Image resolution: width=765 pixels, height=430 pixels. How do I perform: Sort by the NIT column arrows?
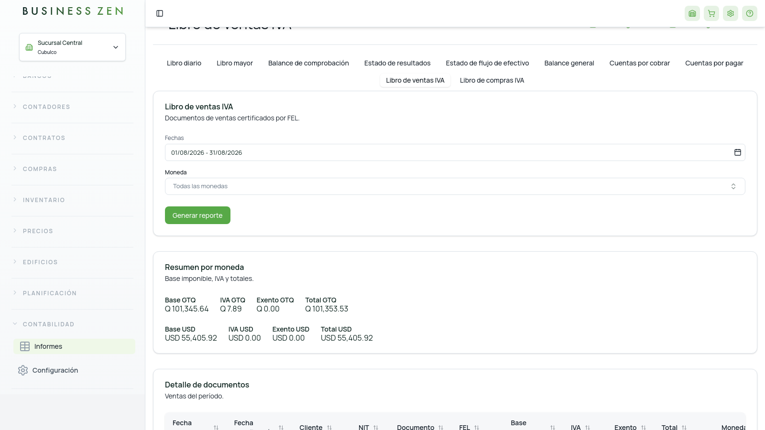376,428
